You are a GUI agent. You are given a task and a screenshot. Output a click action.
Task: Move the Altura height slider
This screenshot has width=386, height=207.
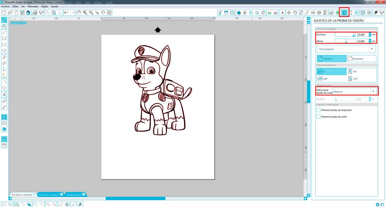(x=346, y=42)
